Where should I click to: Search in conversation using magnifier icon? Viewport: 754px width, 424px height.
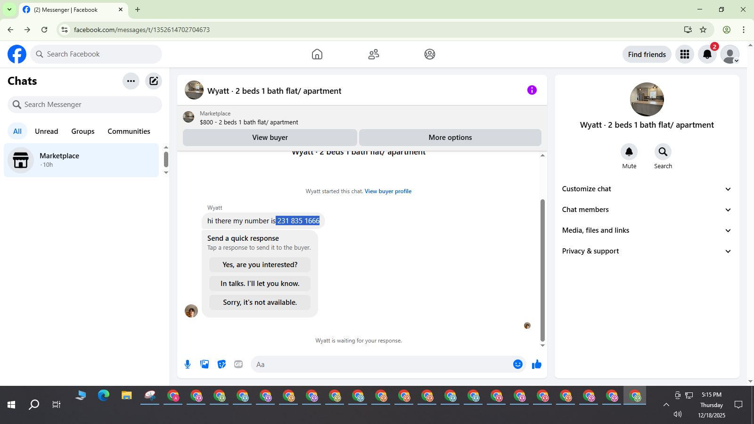coord(663,152)
